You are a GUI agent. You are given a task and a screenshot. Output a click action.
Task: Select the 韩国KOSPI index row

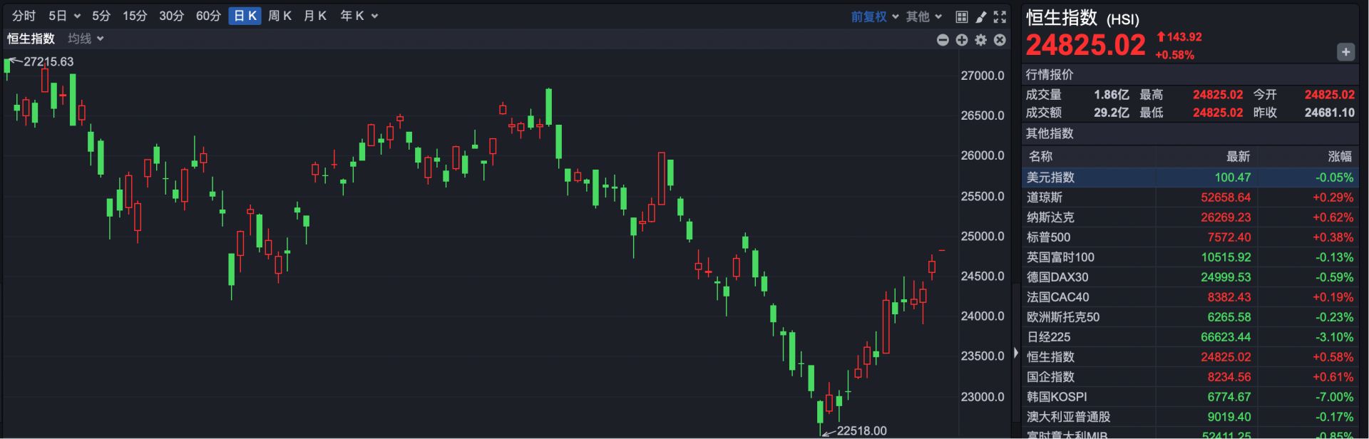pos(1190,397)
